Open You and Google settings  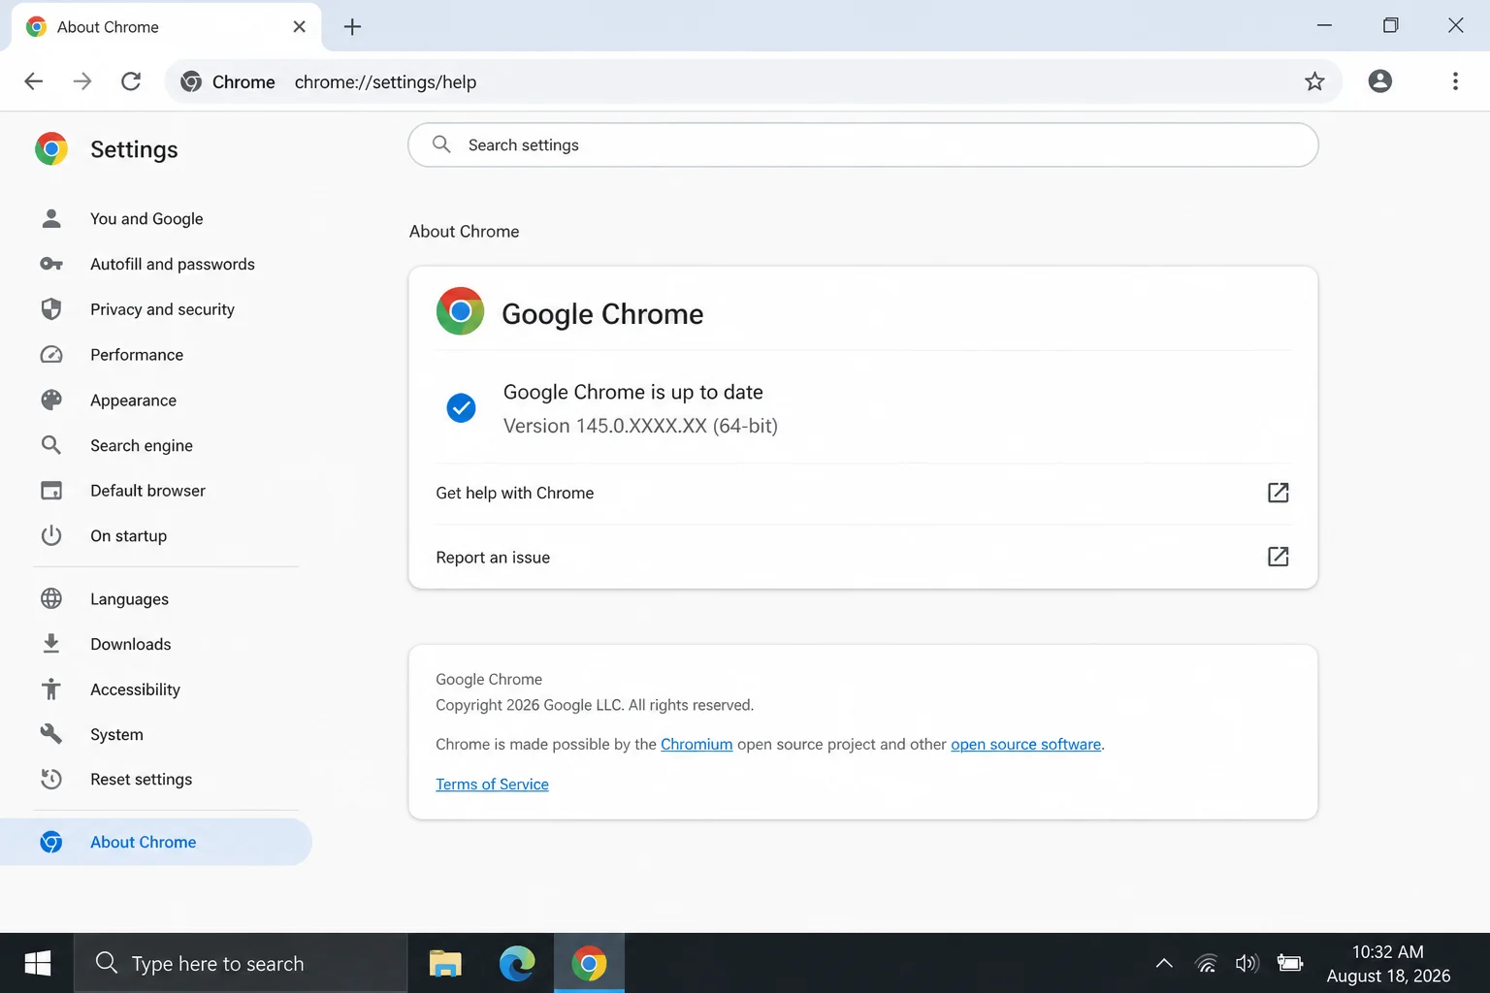[146, 219]
